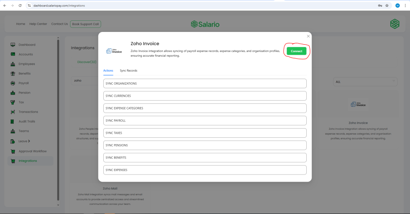Select SYNC EXPENSES action
The width and height of the screenshot is (410, 214).
click(x=205, y=170)
